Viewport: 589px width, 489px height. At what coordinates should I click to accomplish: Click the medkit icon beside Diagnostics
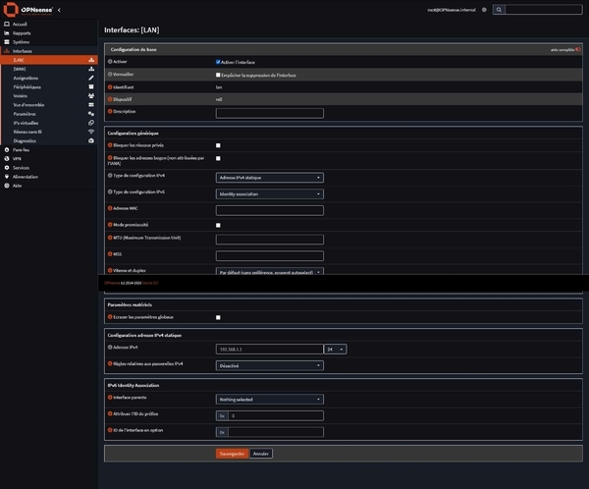click(x=90, y=139)
